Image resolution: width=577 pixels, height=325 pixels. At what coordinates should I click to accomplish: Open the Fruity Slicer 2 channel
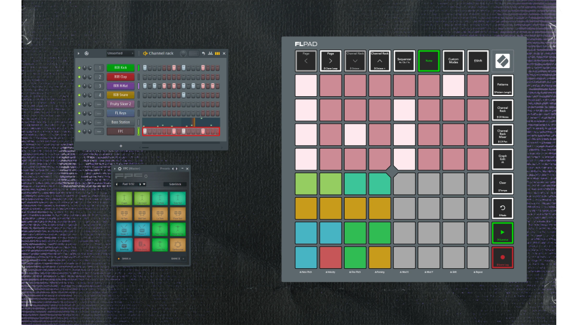pyautogui.click(x=121, y=104)
